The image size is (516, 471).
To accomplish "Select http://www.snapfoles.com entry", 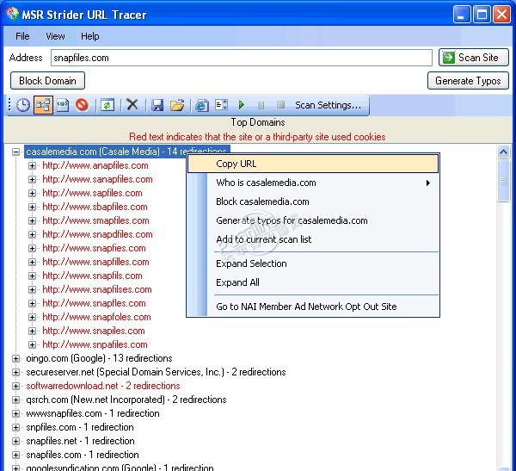I will [96, 317].
